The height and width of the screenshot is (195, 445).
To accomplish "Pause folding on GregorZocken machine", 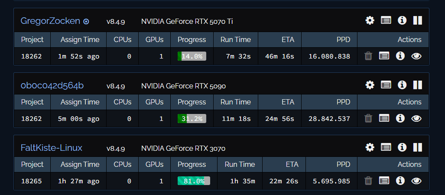I will (417, 20).
